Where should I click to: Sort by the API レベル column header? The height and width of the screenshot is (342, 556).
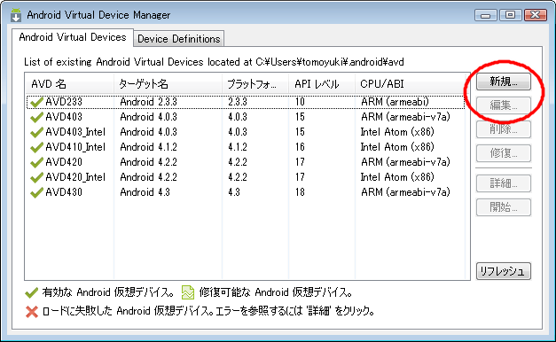coord(322,84)
